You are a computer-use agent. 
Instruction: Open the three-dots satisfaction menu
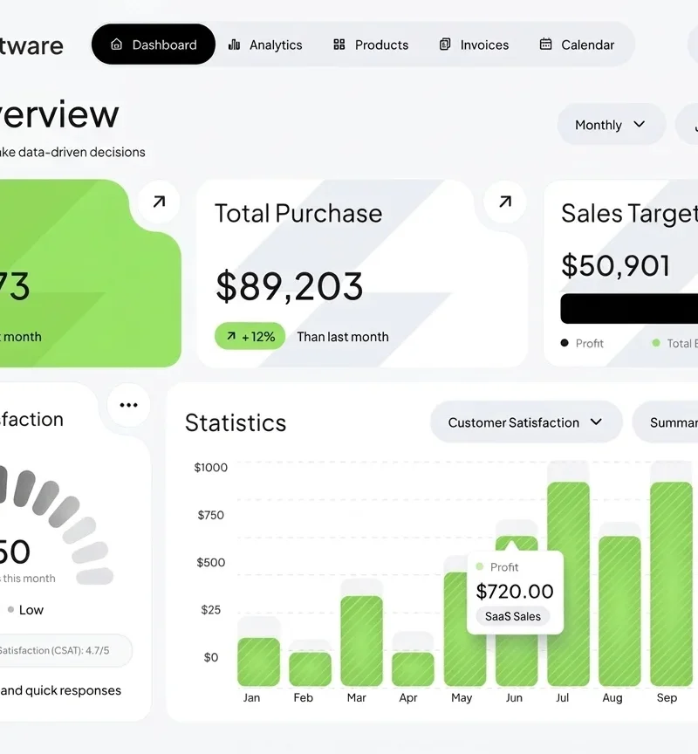click(128, 405)
